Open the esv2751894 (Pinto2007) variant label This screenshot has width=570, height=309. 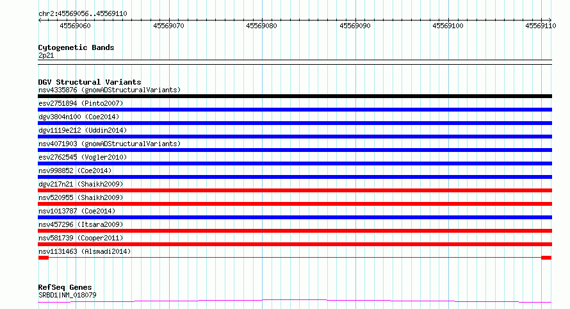click(81, 103)
